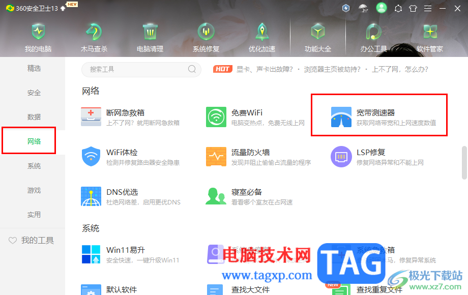Select the 网络 sidebar category

click(x=34, y=141)
